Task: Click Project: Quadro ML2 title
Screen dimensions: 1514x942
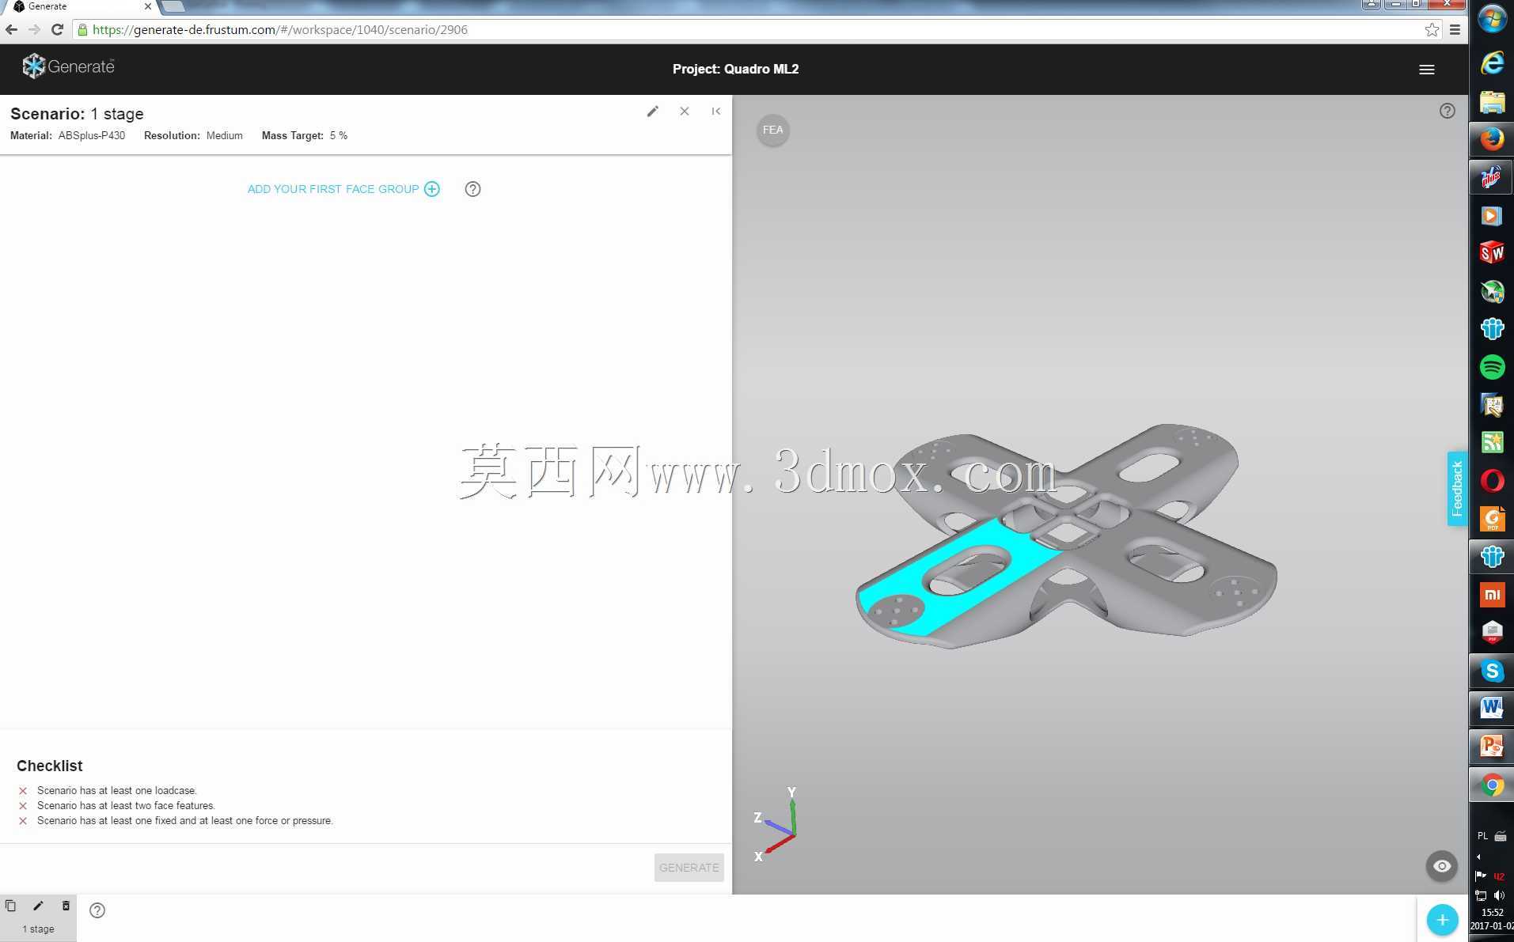Action: point(735,70)
